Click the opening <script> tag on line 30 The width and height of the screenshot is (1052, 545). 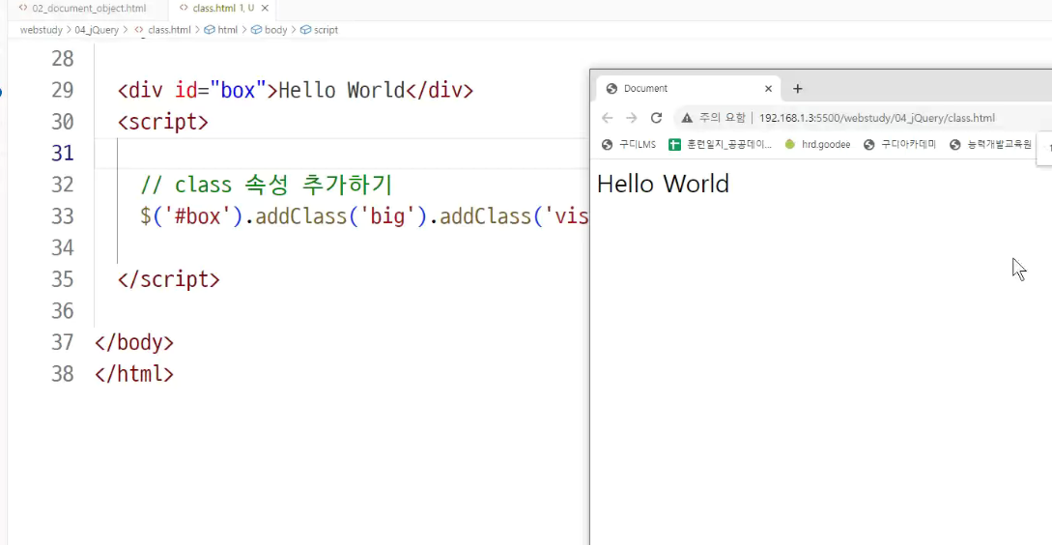click(x=163, y=122)
